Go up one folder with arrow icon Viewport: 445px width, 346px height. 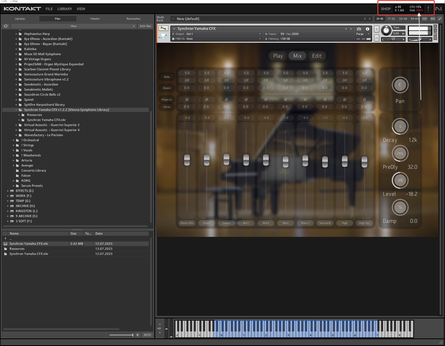tap(5, 239)
